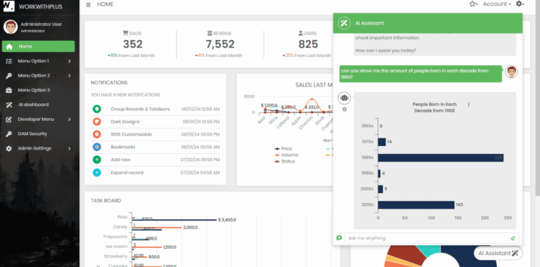Click the info icon below the robot avatar
This screenshot has width=540, height=267.
pyautogui.click(x=345, y=109)
